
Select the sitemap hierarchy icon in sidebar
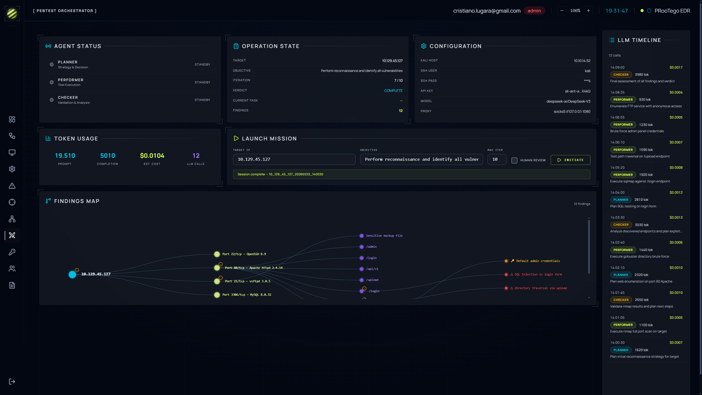point(12,219)
